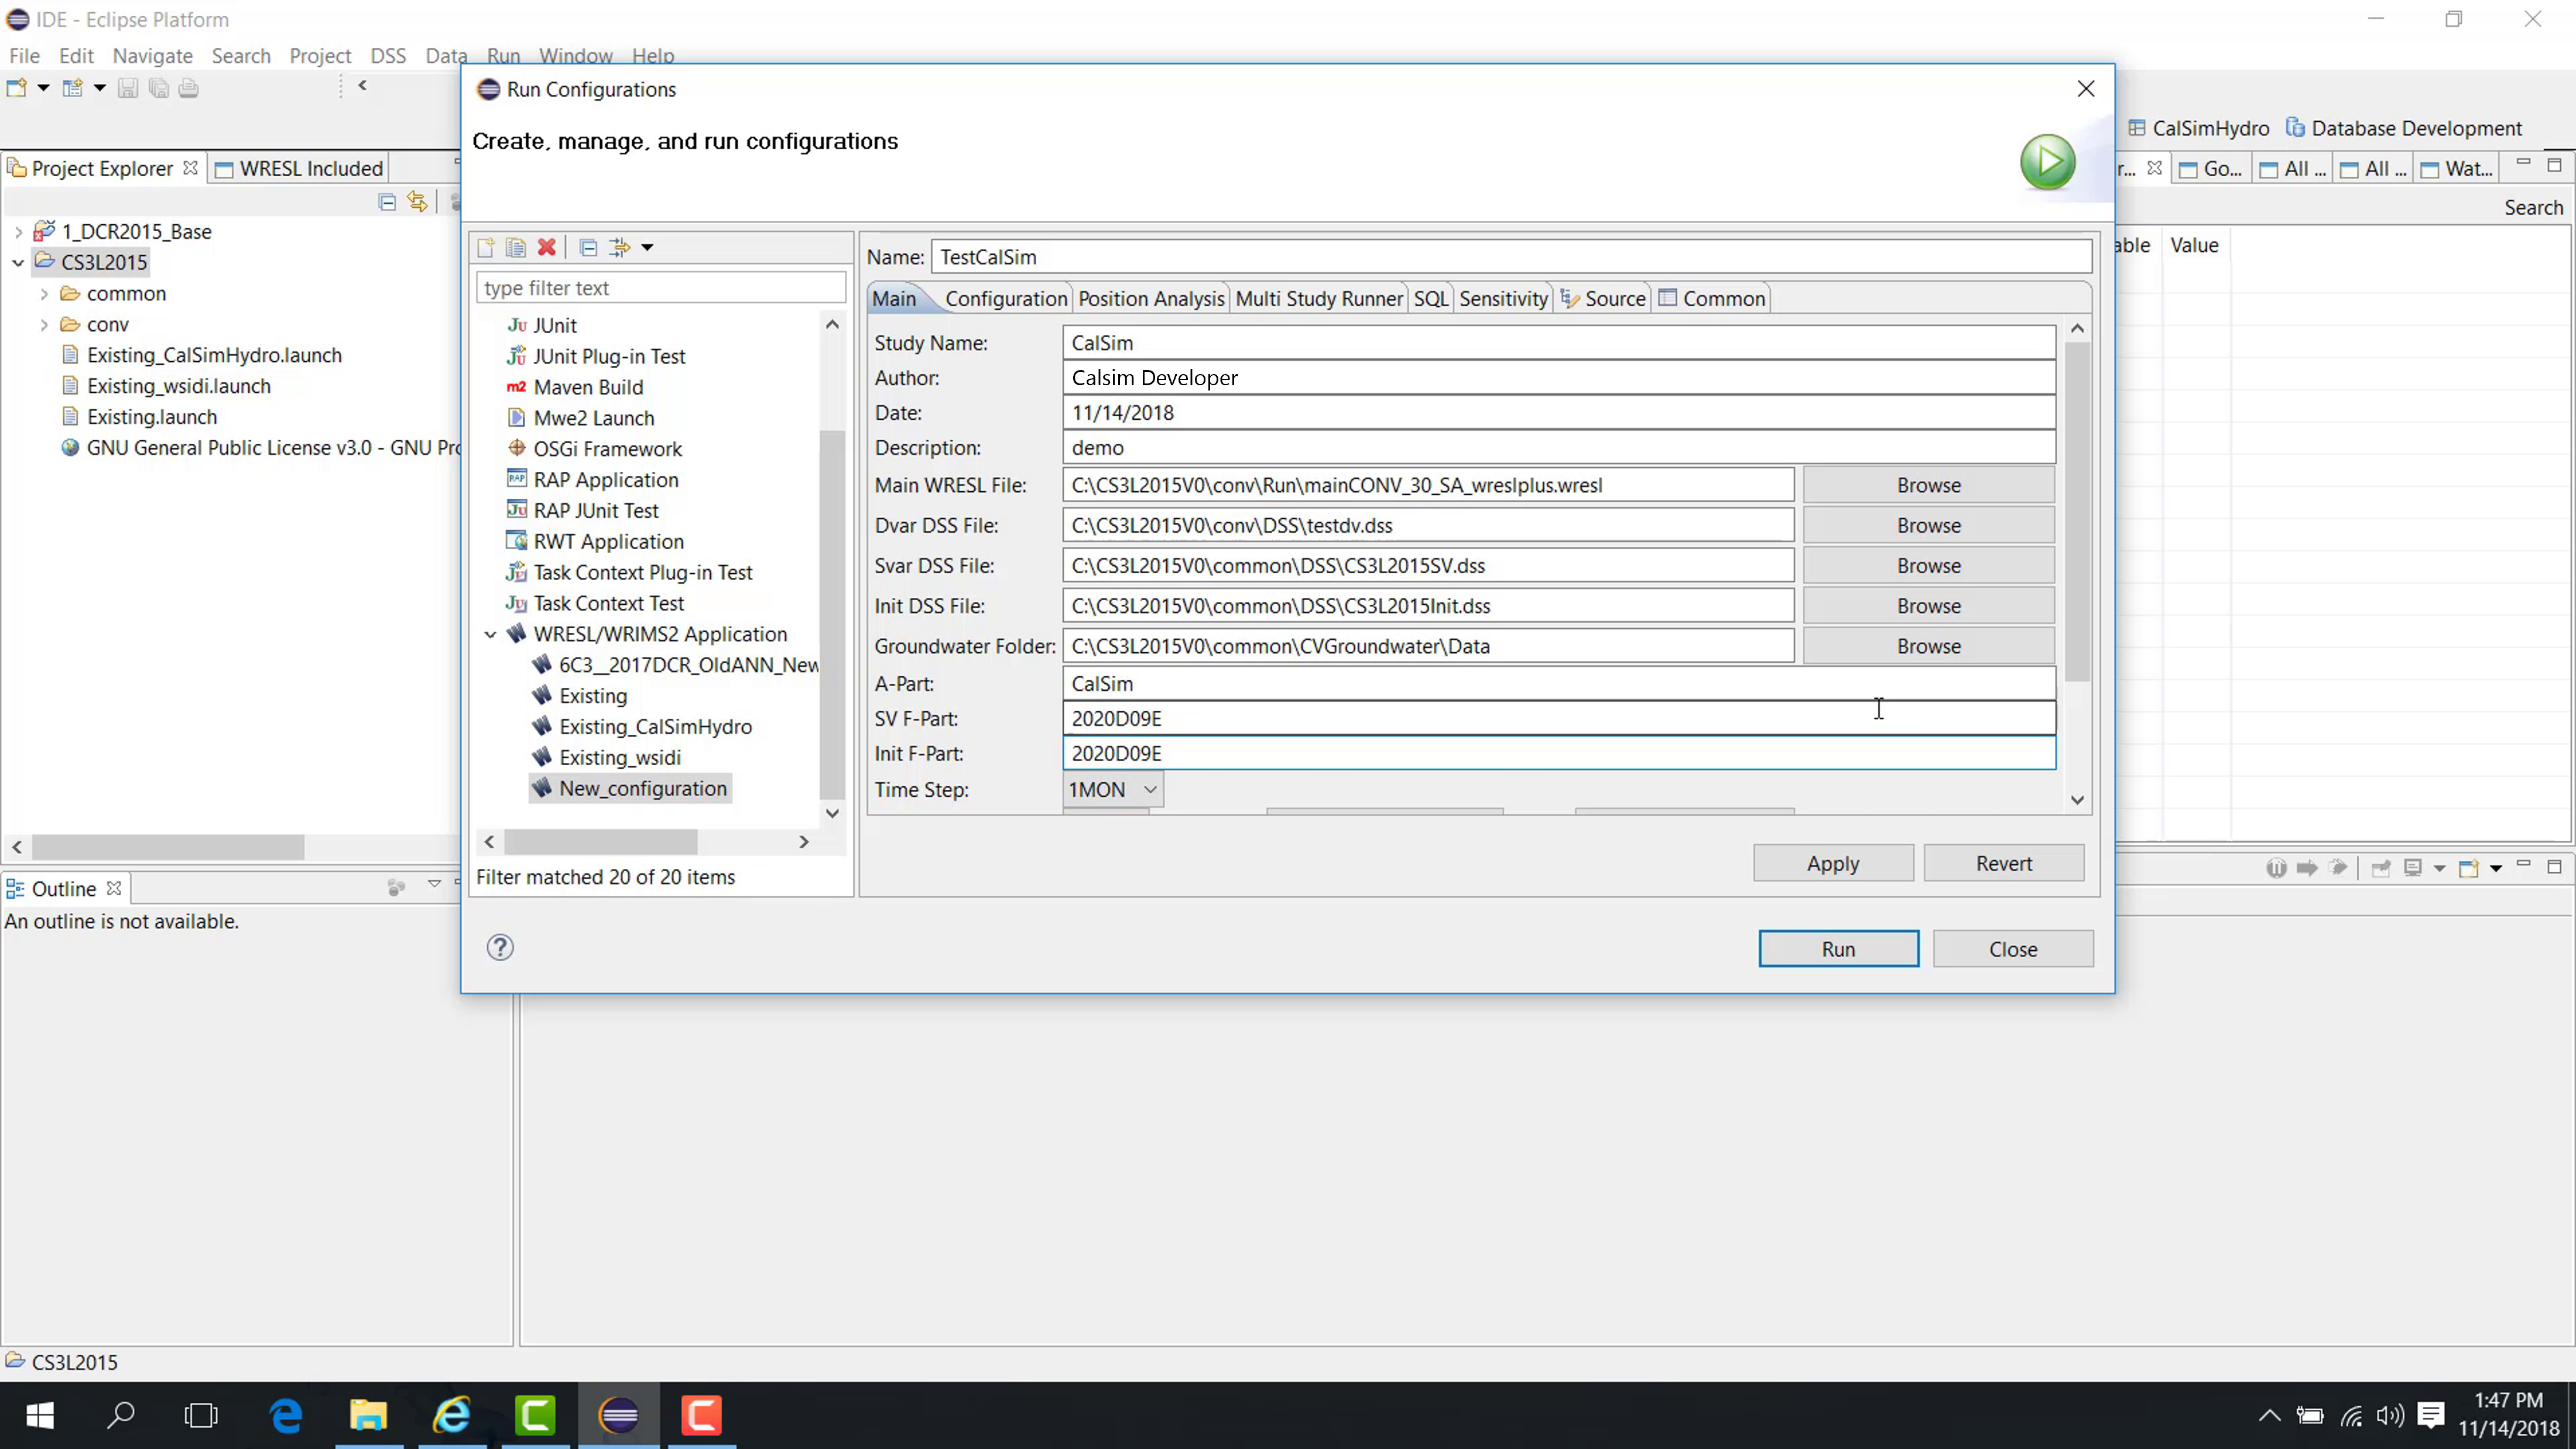
Task: Open the filter configurations dropdown arrow
Action: pos(647,248)
